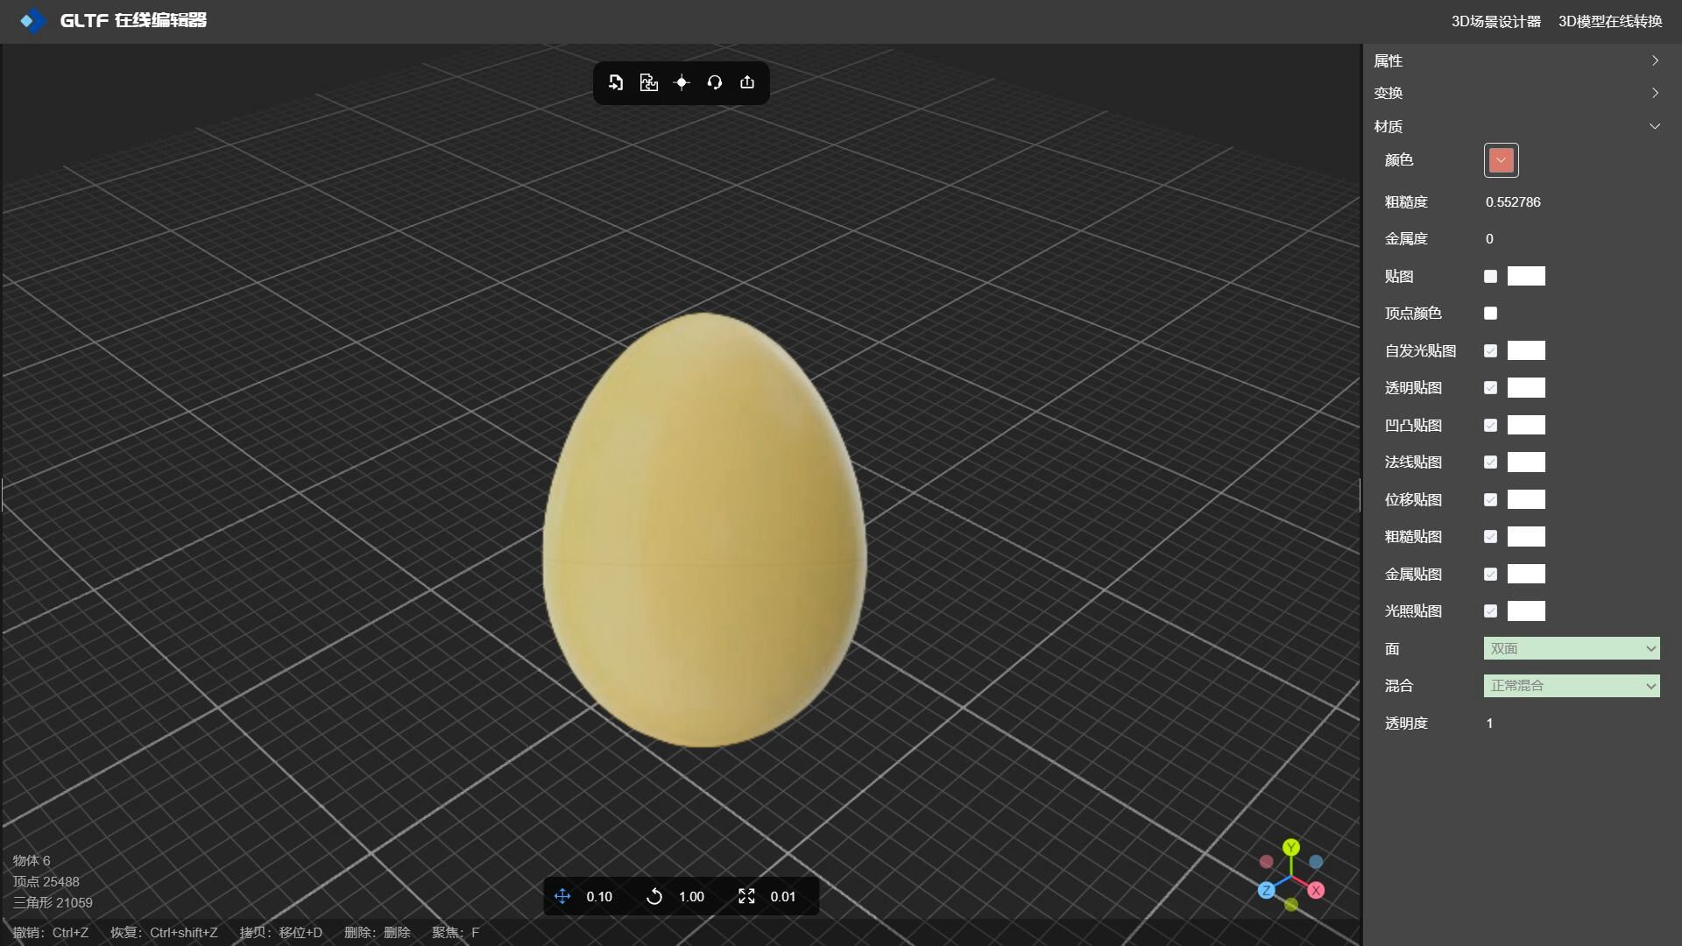Viewport: 1682px width, 946px height.
Task: Click the 光照贴图 texture swatch
Action: 1526,611
